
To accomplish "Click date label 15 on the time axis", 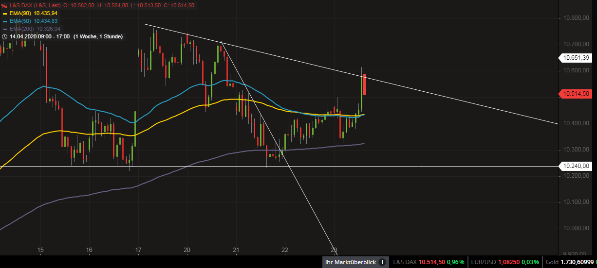I will pyautogui.click(x=40, y=251).
